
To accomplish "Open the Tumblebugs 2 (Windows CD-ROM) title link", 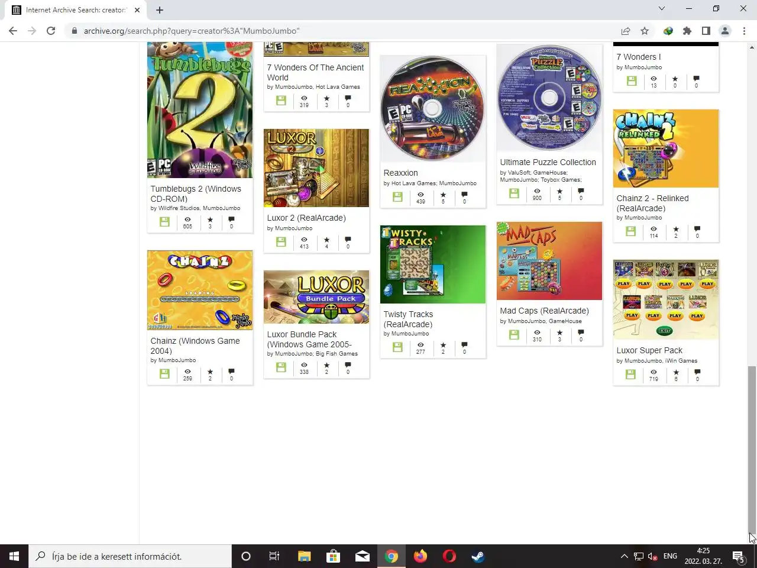I will coord(196,193).
